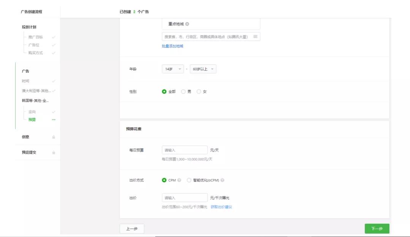
Task: Click the lock icon next to 创意
Action: [x=54, y=137]
